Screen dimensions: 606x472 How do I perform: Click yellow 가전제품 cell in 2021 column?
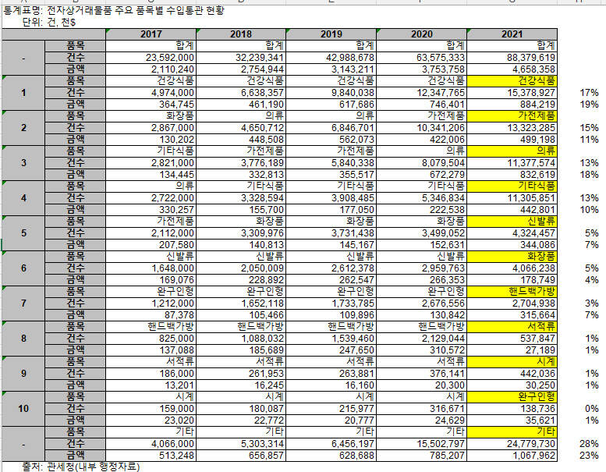pos(512,116)
